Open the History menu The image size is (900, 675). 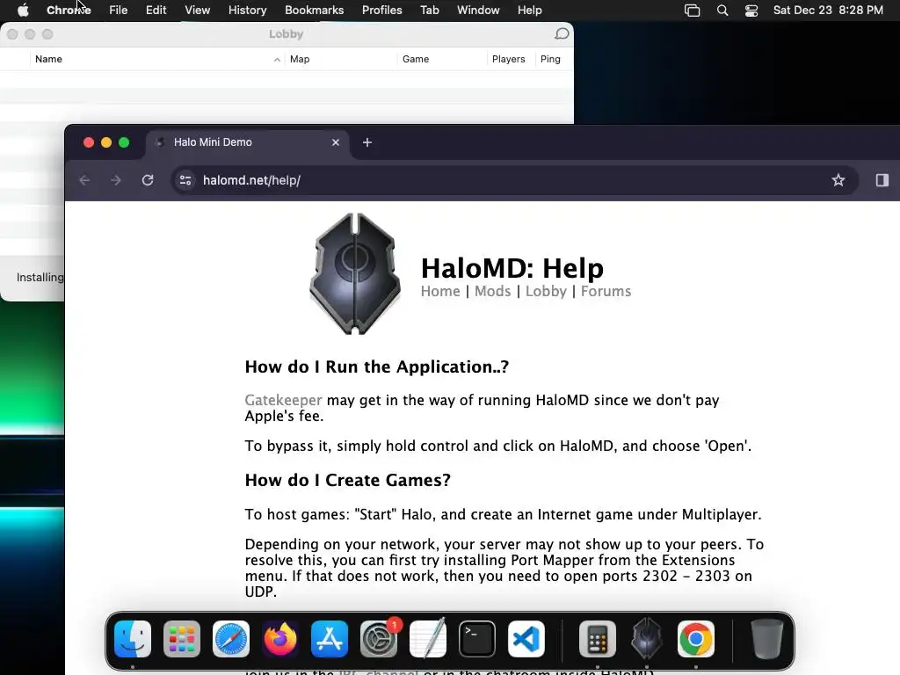(247, 10)
